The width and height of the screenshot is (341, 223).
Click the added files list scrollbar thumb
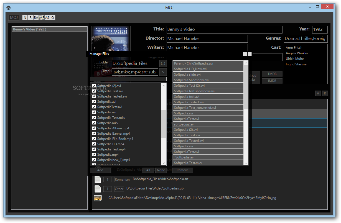point(246,87)
